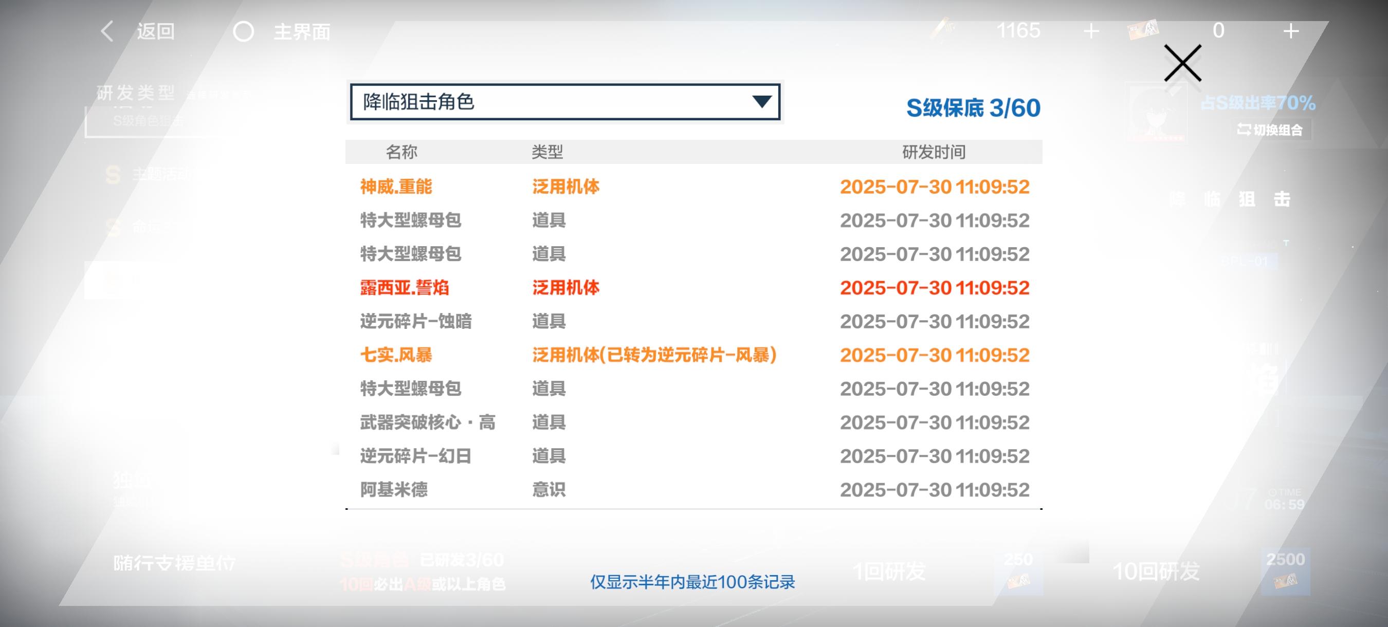Click 泛用机体(已转为逆元碎片-风暴) type cell
Image resolution: width=1388 pixels, height=627 pixels.
pyautogui.click(x=654, y=355)
